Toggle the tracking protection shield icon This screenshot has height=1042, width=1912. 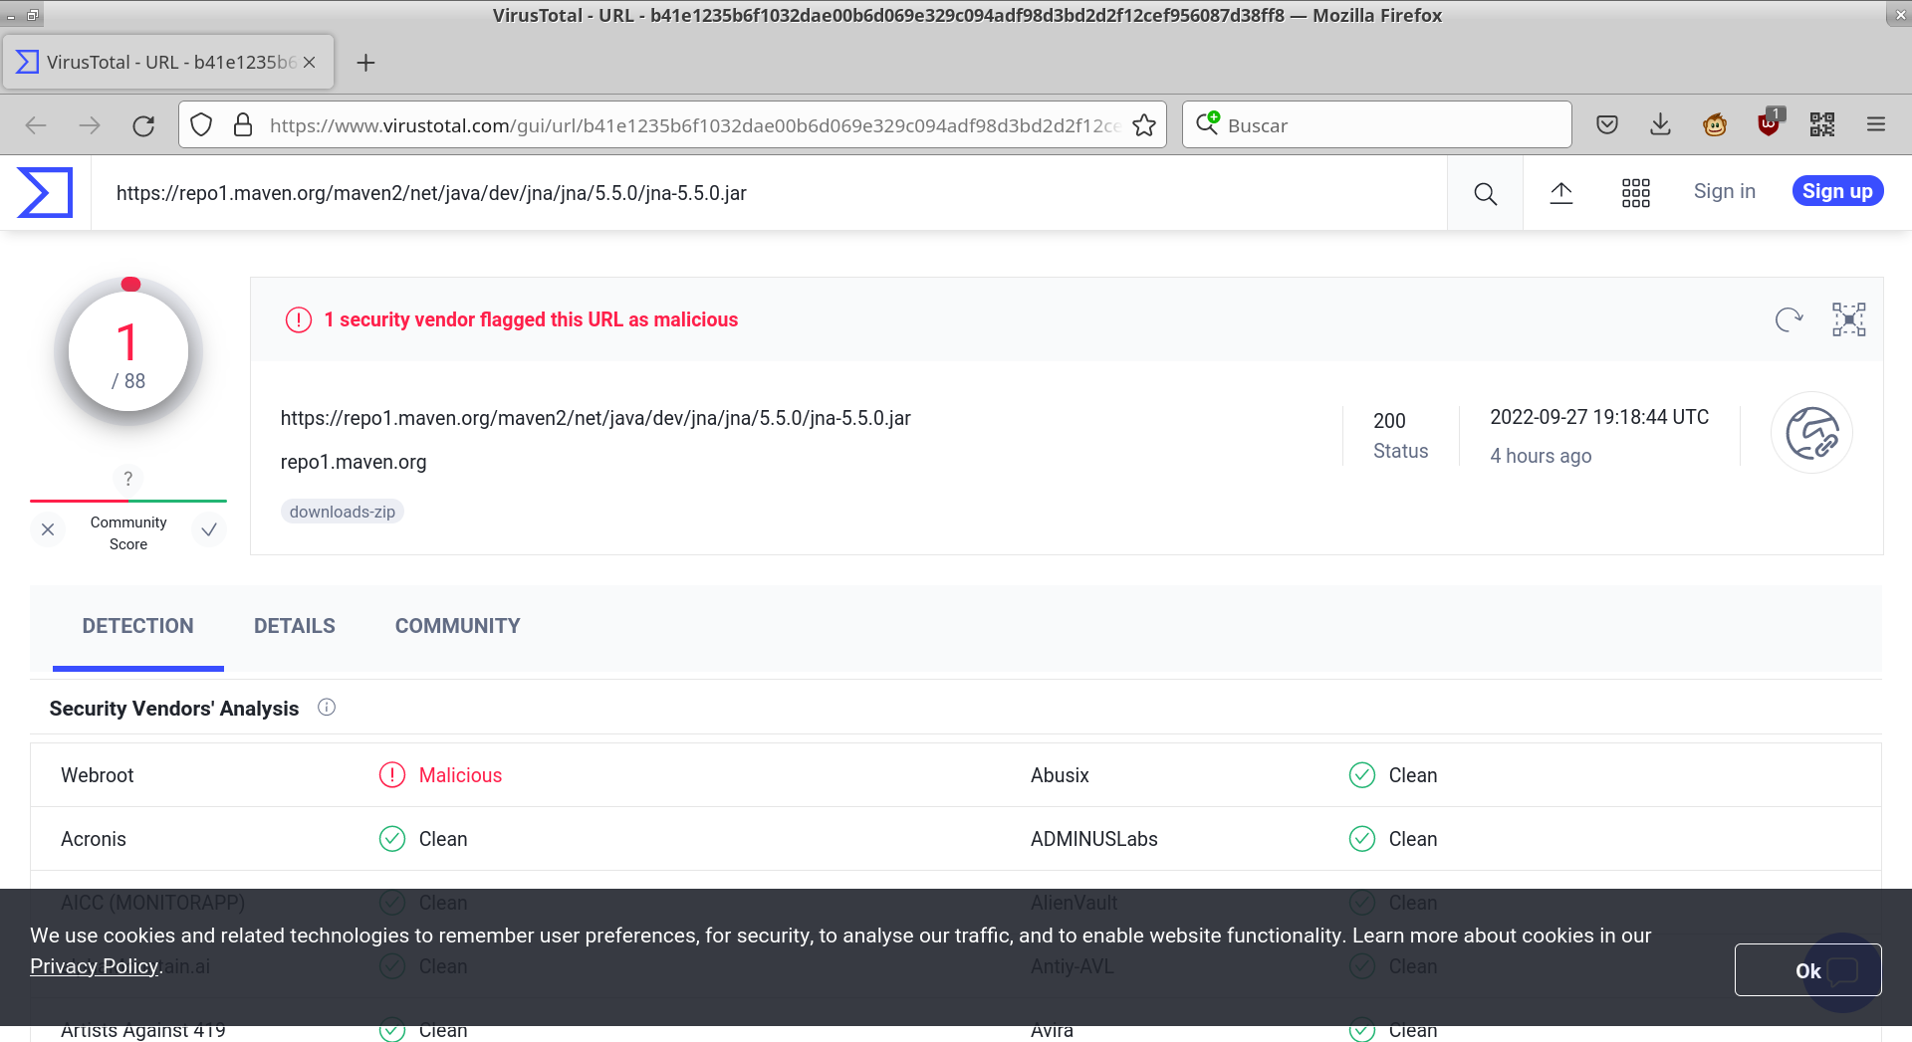click(x=201, y=124)
